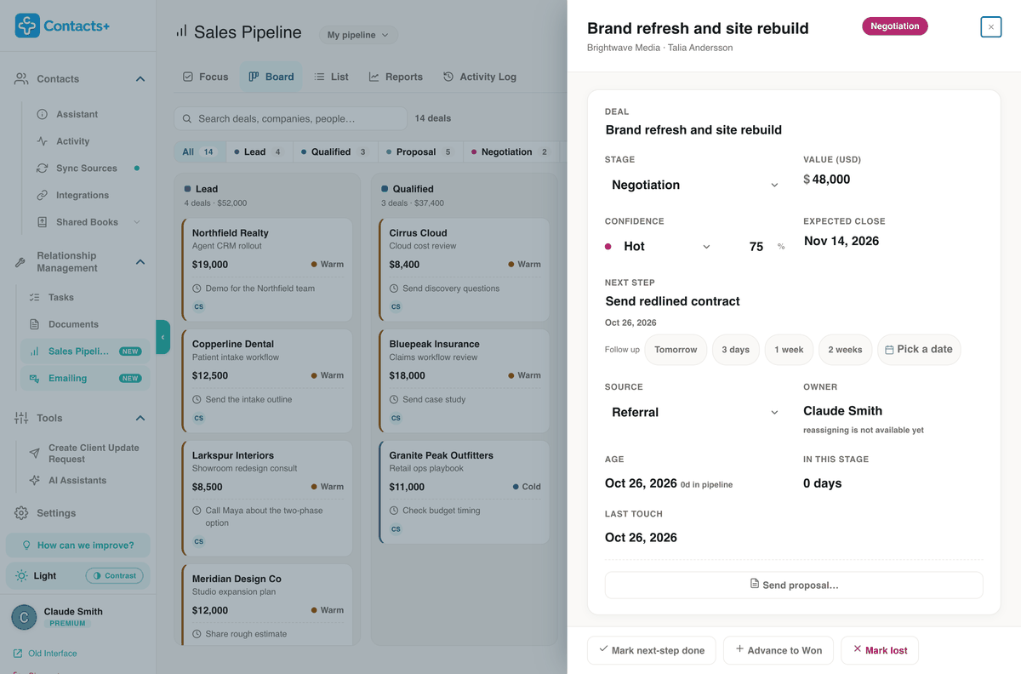The height and width of the screenshot is (674, 1021).
Task: Collapse the Contacts sidebar section
Action: click(140, 79)
